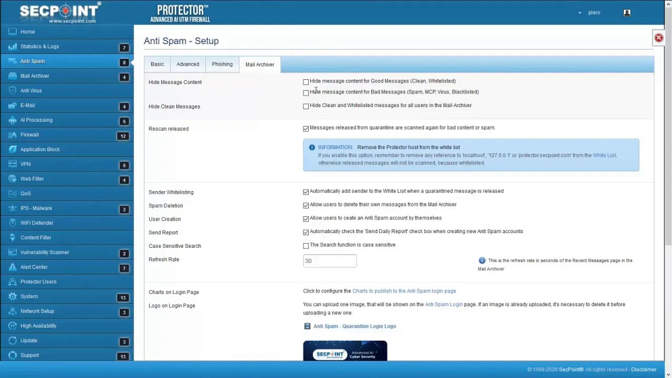
Task: Click the Mail Archiver sidebar icon
Action: [13, 76]
